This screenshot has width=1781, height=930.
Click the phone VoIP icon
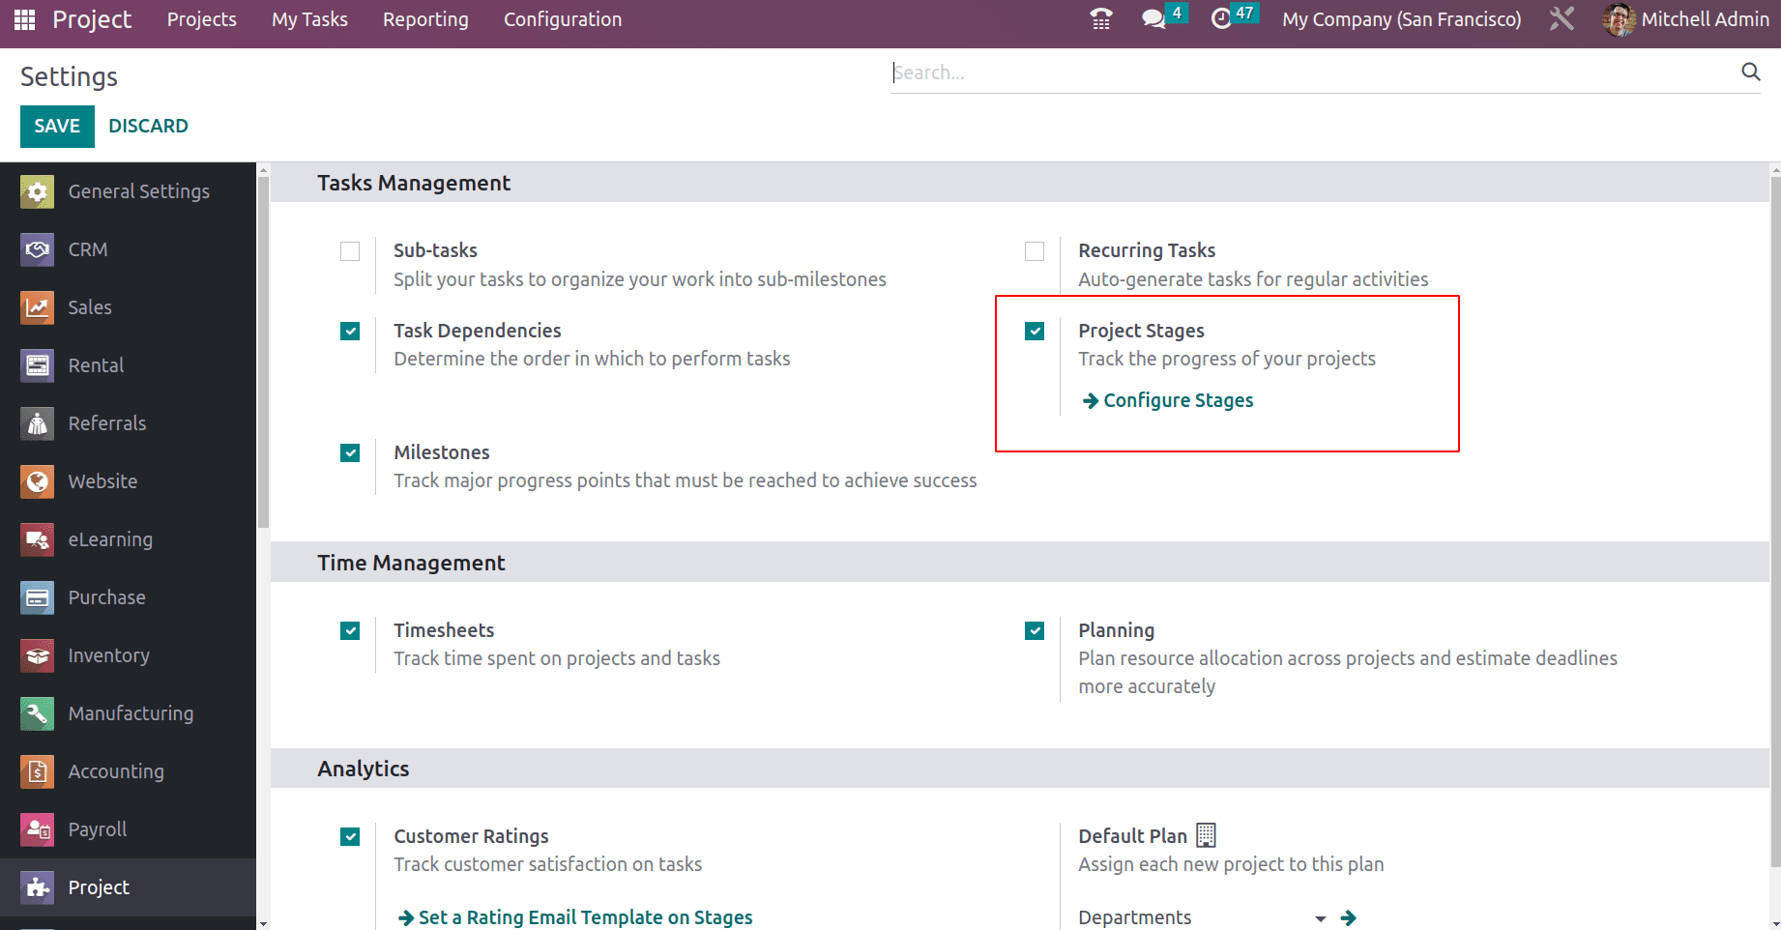coord(1101,19)
